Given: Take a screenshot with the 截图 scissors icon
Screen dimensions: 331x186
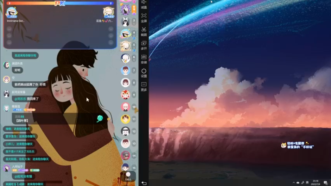Looking at the screenshot, I should [144, 31].
